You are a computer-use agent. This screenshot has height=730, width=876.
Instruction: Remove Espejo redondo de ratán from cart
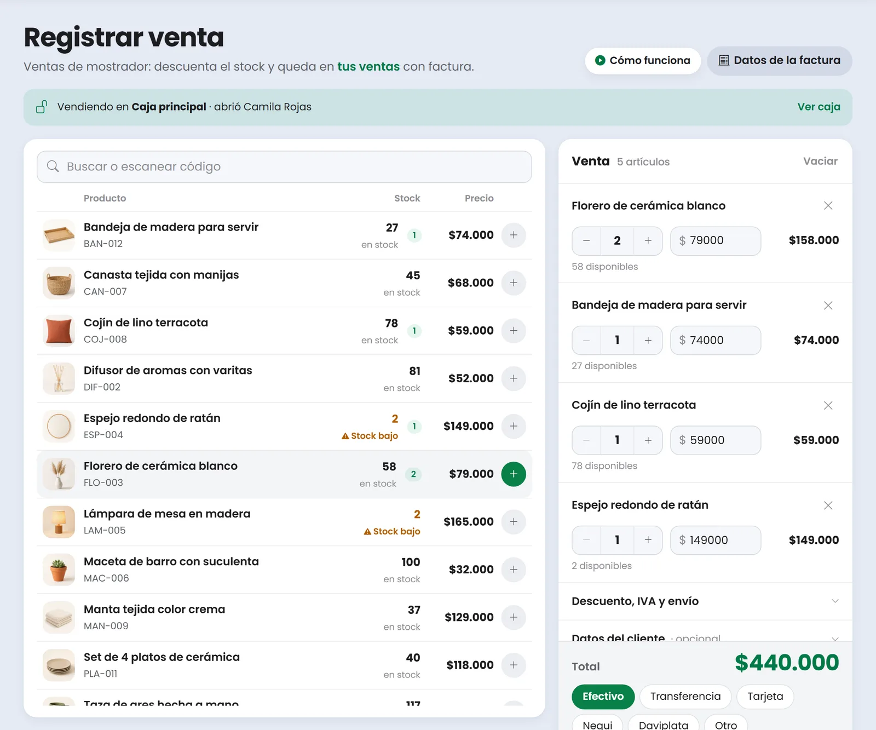[828, 505]
